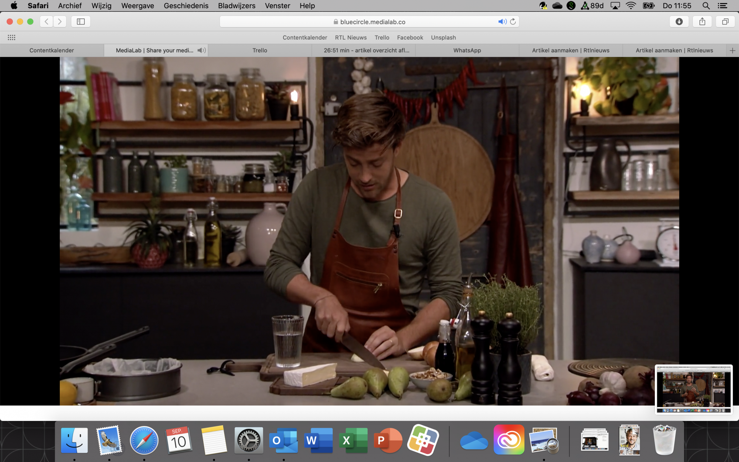Open Spotlight search from the menu bar
The width and height of the screenshot is (739, 462).
coord(706,6)
